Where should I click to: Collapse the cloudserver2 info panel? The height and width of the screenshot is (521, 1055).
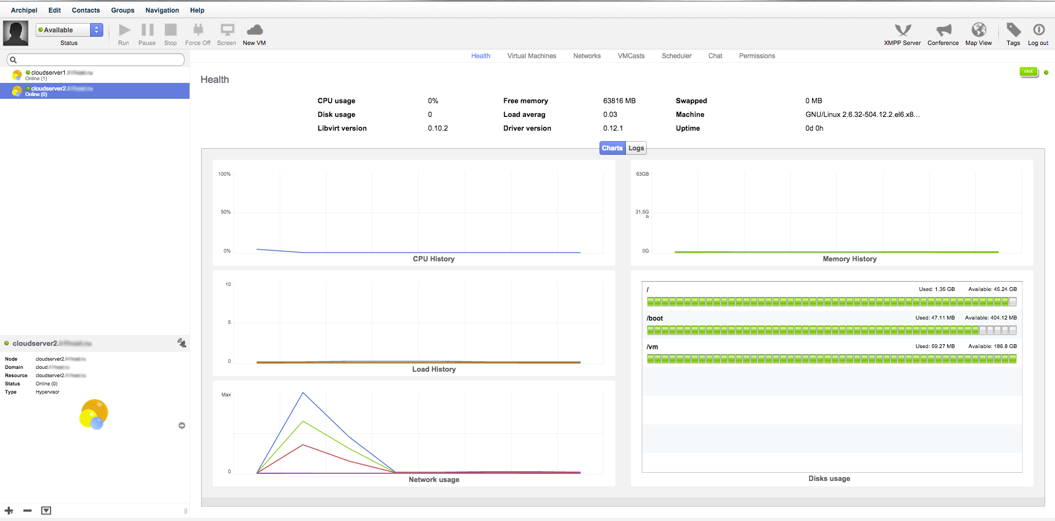pyautogui.click(x=182, y=425)
